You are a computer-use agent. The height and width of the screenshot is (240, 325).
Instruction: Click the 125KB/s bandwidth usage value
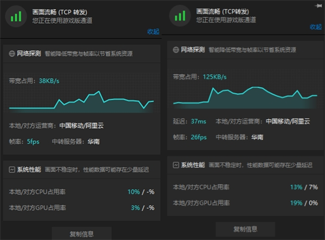214,77
